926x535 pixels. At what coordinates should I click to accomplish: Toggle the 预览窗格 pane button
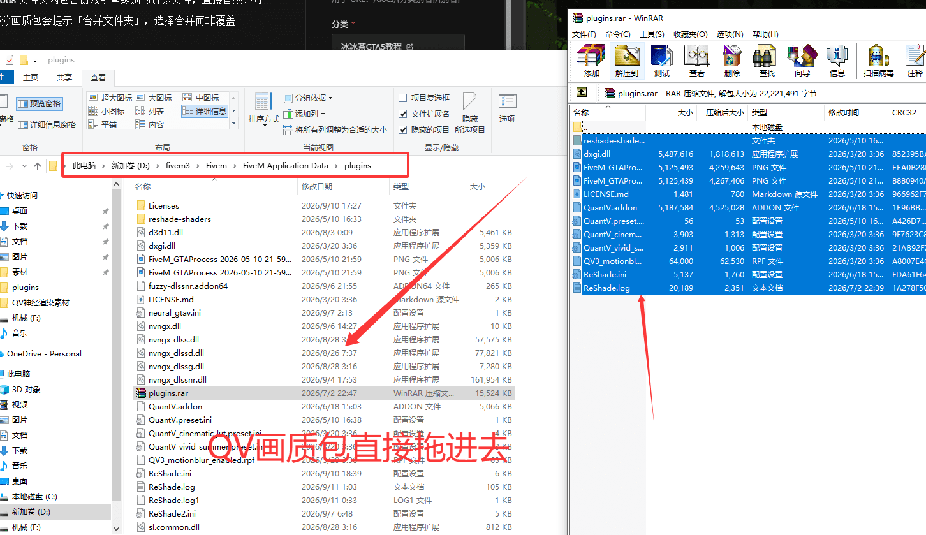(40, 103)
